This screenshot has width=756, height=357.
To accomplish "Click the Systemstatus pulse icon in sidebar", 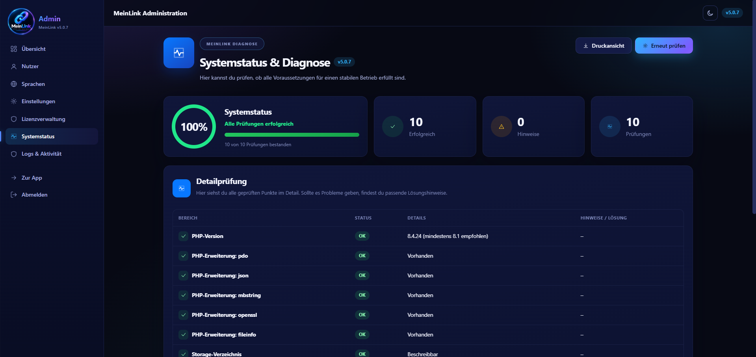I will click(x=14, y=136).
